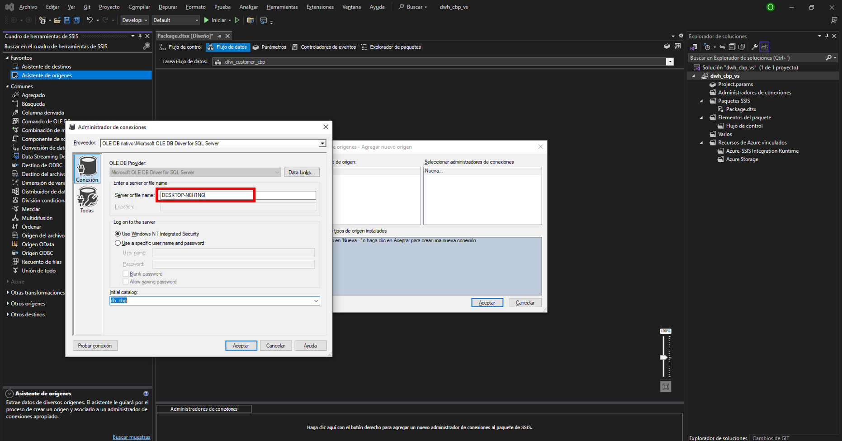The image size is (842, 441).
Task: Select Azure Storage in Solution Explorer
Action: [742, 159]
